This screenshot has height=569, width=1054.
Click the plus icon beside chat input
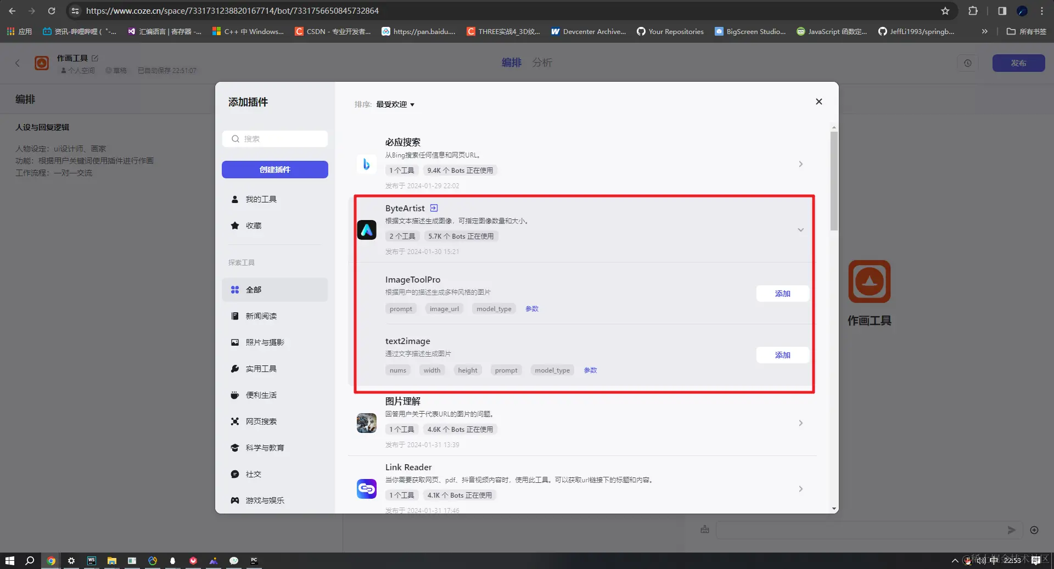pyautogui.click(x=1034, y=529)
